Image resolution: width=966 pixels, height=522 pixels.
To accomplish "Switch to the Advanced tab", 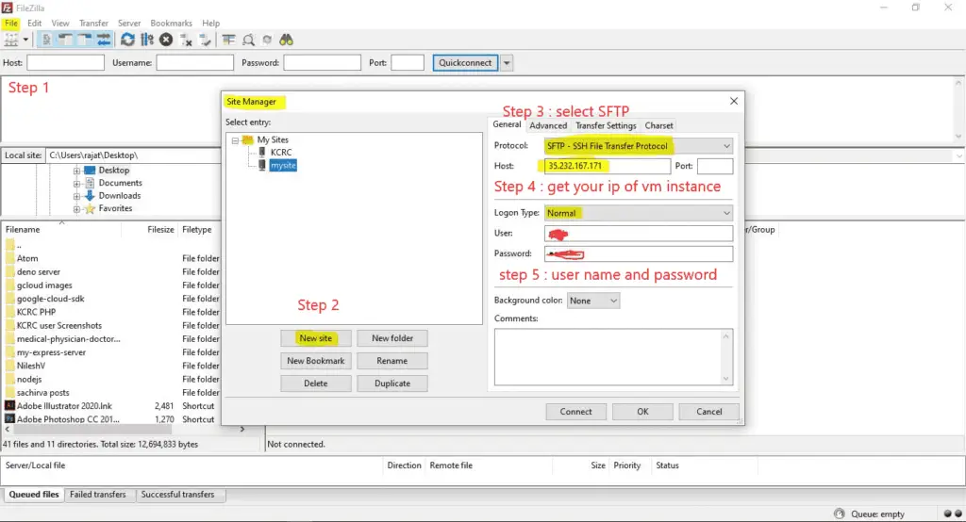I will coord(548,125).
